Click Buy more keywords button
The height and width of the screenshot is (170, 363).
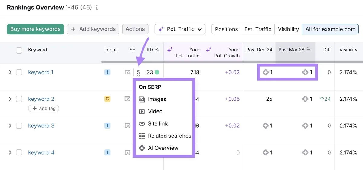35,29
